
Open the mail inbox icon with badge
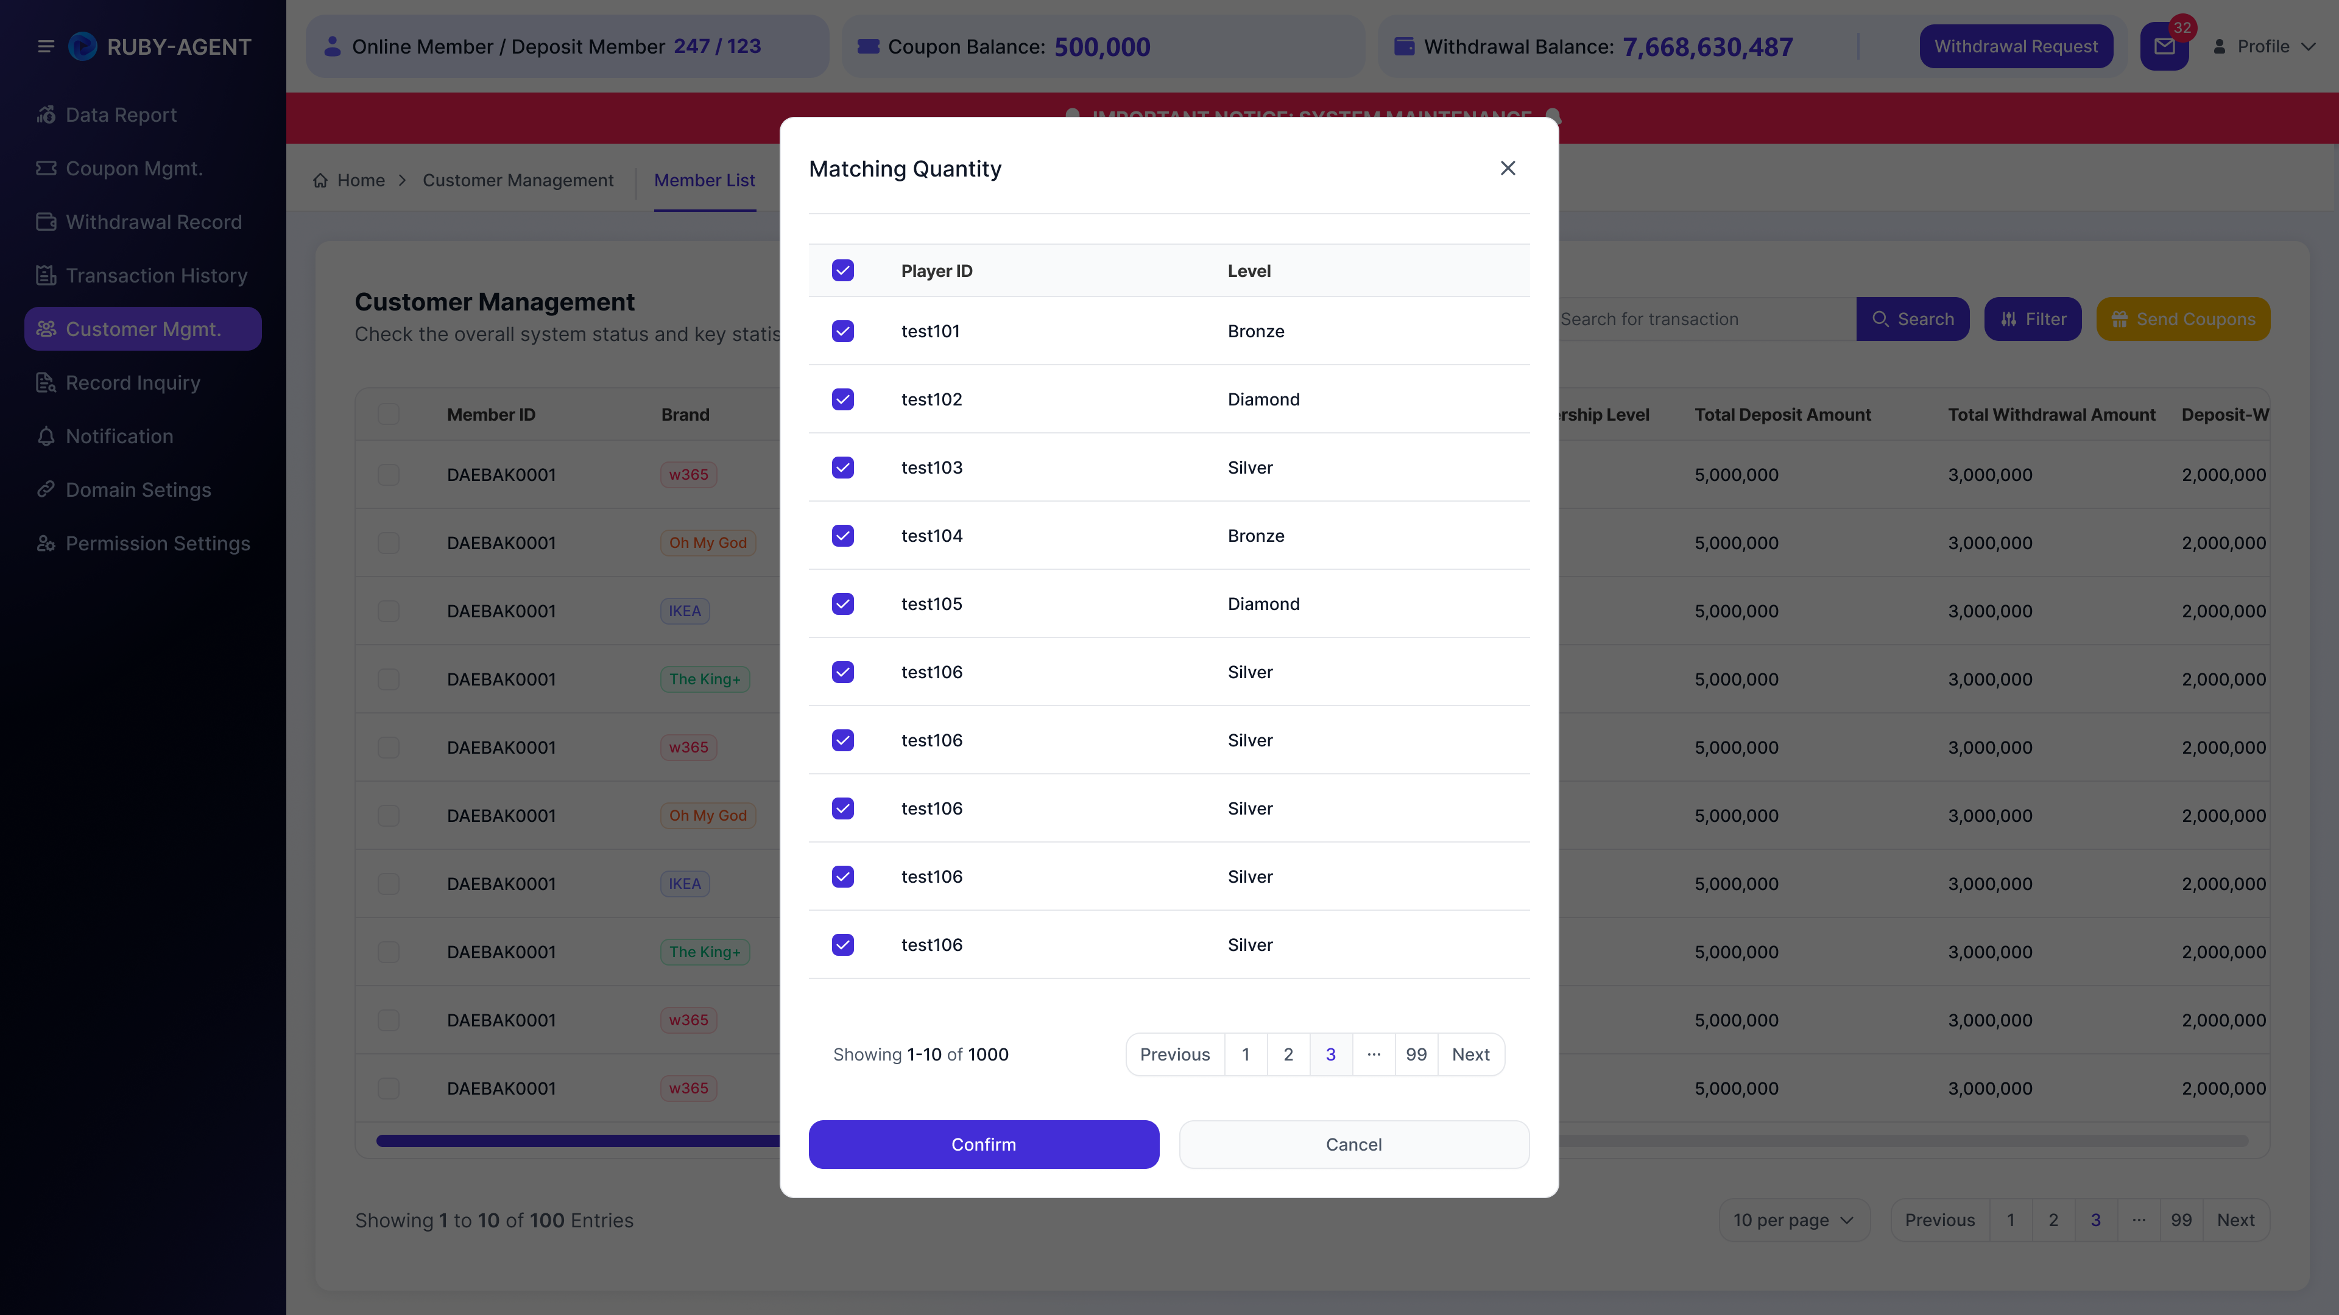pos(2164,46)
